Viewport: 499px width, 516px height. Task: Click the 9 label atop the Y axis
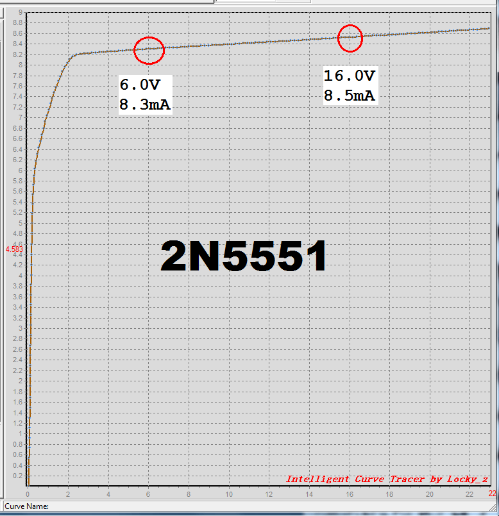point(21,12)
